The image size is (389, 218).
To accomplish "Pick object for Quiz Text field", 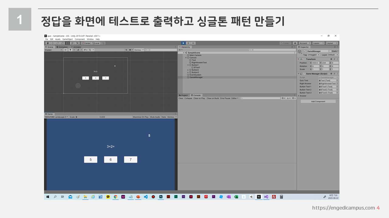I will coord(337,80).
